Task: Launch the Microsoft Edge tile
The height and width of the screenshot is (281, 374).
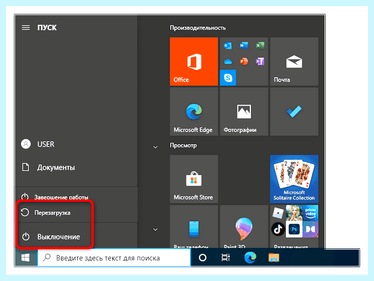Action: coord(194,112)
